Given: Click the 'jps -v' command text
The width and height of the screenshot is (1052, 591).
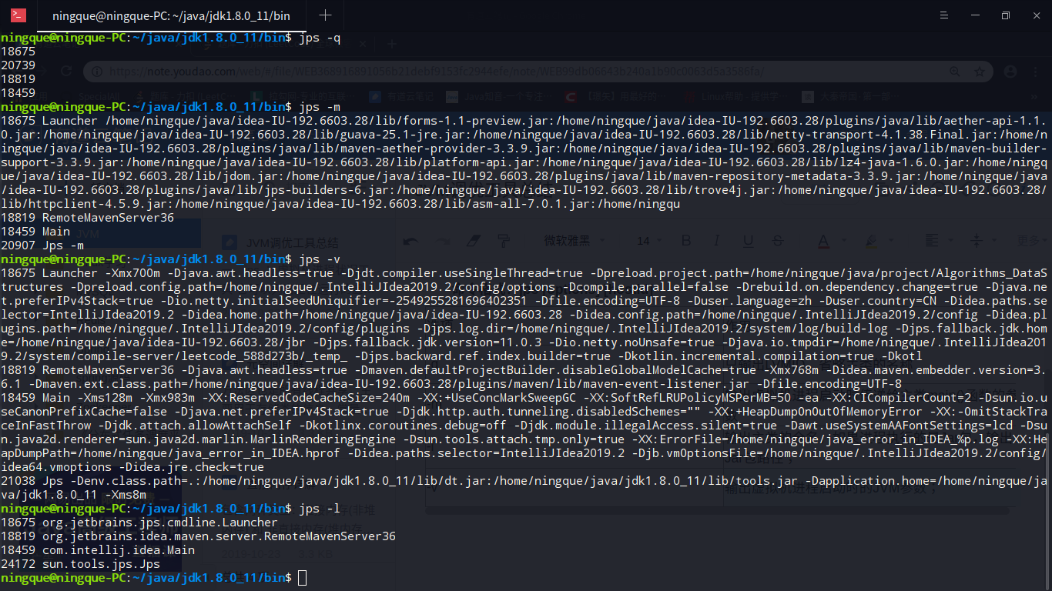Looking at the screenshot, I should point(319,259).
